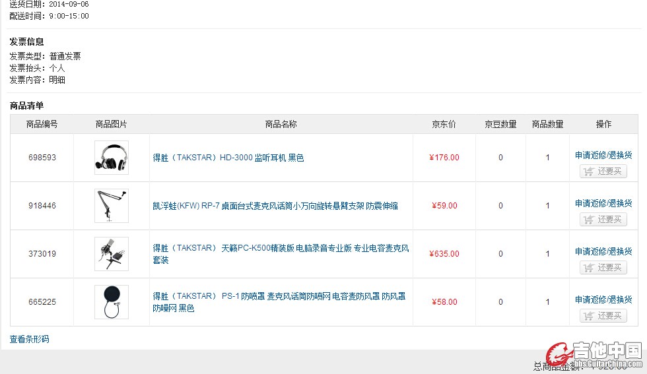647x374 pixels.
Task: Select product number 698593
Action: [x=42, y=158]
